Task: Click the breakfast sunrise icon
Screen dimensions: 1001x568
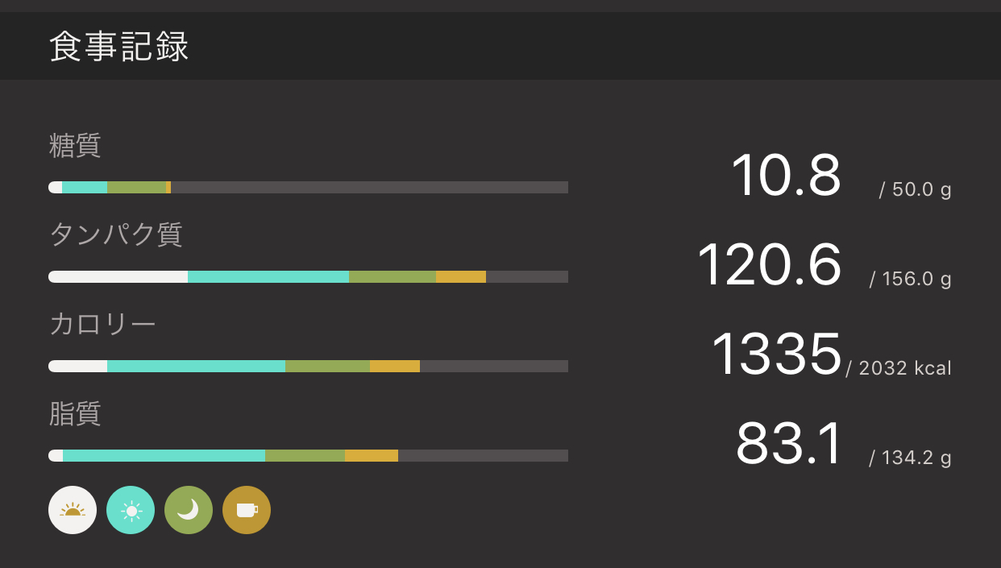Action: click(x=73, y=510)
